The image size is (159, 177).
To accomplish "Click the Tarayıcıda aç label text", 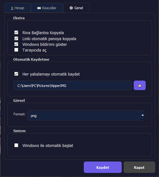I will tap(34, 50).
